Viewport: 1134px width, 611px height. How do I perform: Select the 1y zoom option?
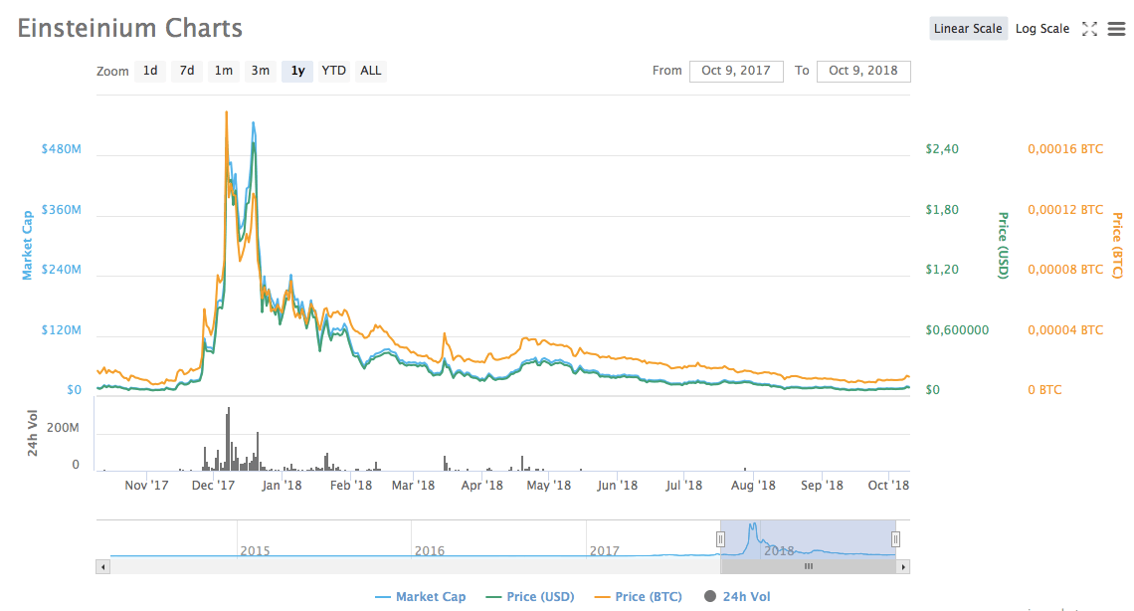(297, 71)
